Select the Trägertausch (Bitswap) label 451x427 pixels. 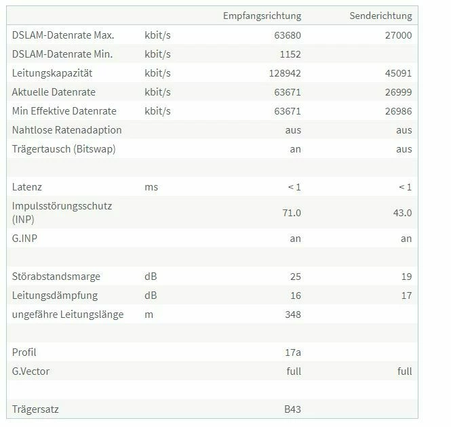64,149
